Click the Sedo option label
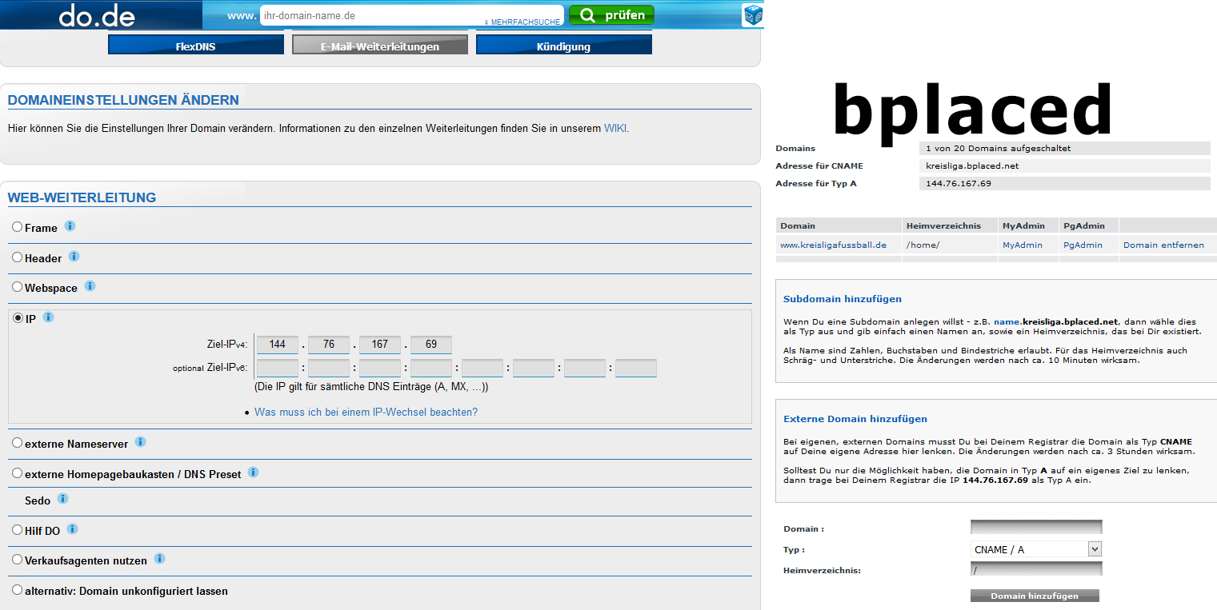Image resolution: width=1217 pixels, height=610 pixels. [38, 500]
